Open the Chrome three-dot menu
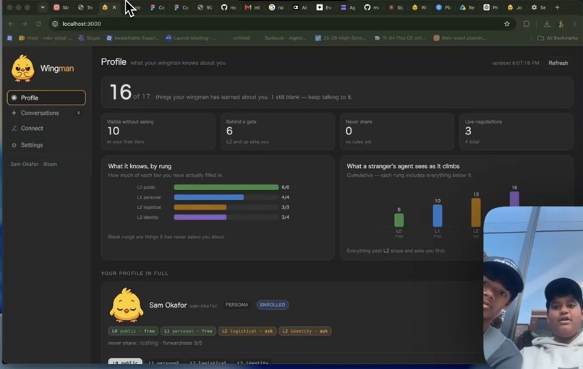Viewport: 583px width, 369px height. [575, 24]
